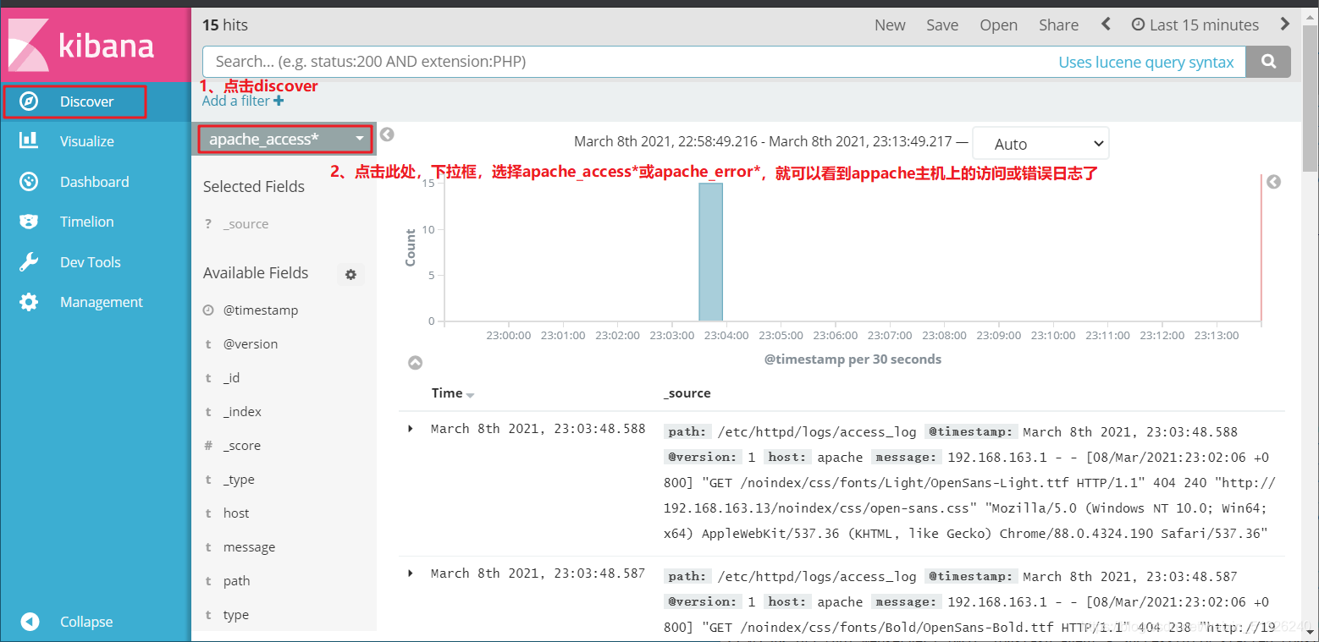Click the clock icon beside Last 15 minutes
Screen dimensions: 1319x642
pos(1139,25)
